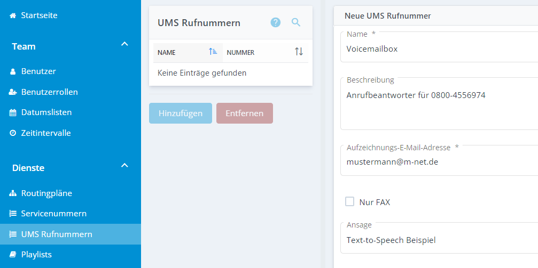The image size is (538, 268).
Task: Click the Datumslisten calendar icon
Action: [13, 112]
